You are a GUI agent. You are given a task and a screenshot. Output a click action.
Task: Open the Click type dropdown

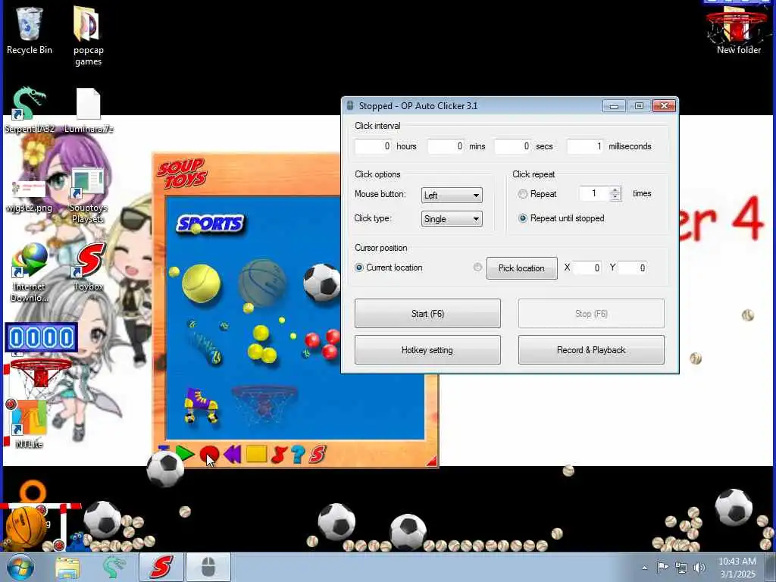[x=452, y=219]
